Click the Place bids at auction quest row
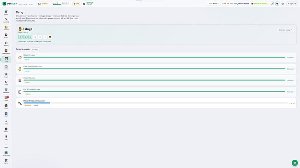This screenshot has height=168, width=300. click(156, 103)
